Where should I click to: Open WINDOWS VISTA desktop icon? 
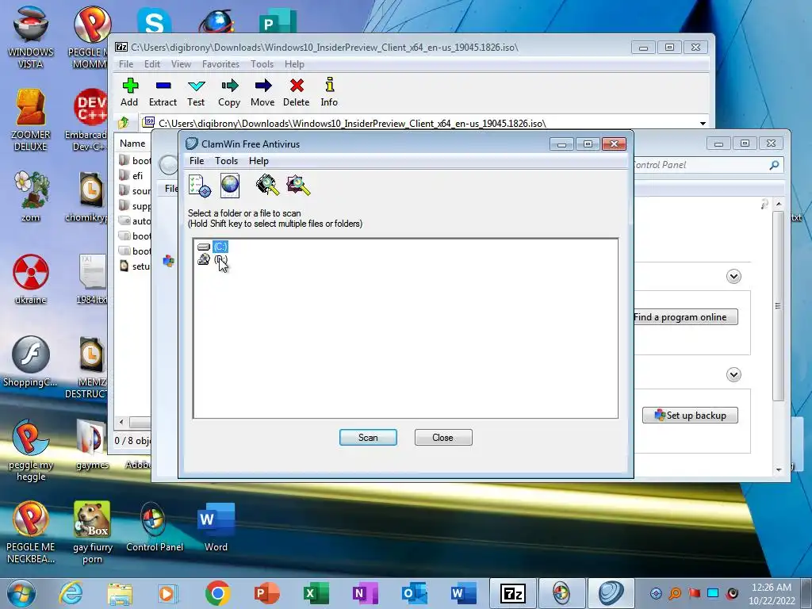[31, 37]
